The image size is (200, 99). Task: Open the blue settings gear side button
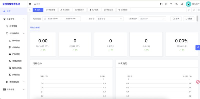(x=198, y=47)
